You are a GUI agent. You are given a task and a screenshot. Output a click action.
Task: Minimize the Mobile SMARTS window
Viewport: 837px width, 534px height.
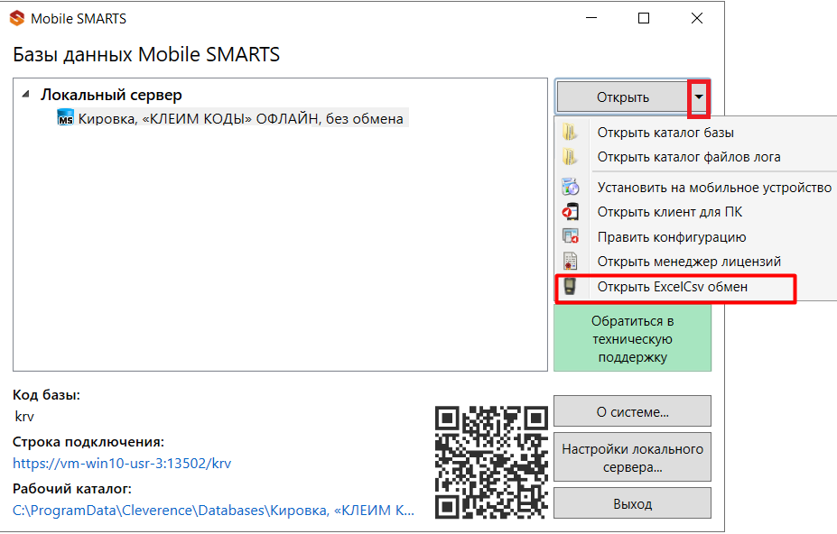(591, 18)
